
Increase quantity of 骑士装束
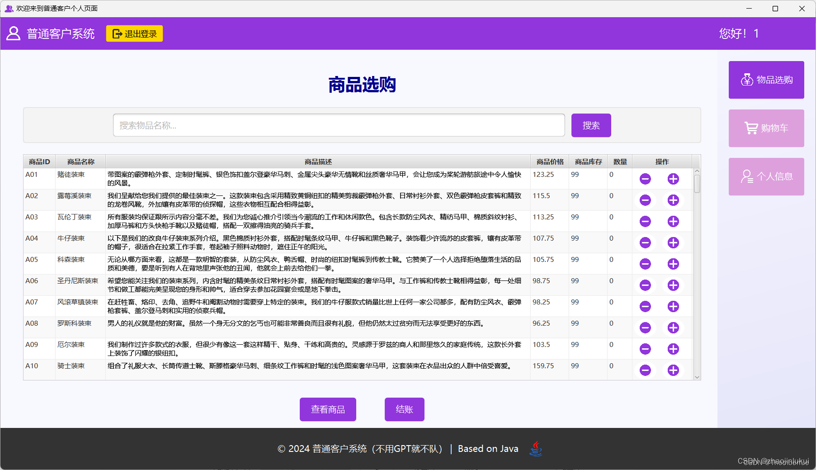673,370
